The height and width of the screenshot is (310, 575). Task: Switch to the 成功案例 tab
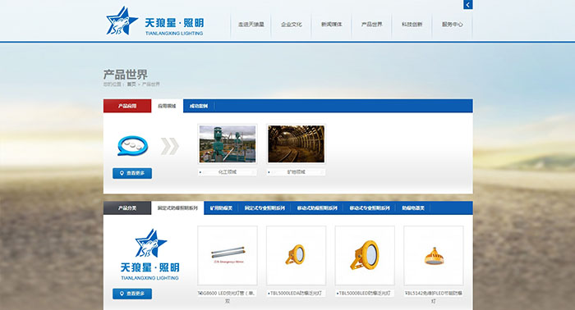pyautogui.click(x=199, y=106)
